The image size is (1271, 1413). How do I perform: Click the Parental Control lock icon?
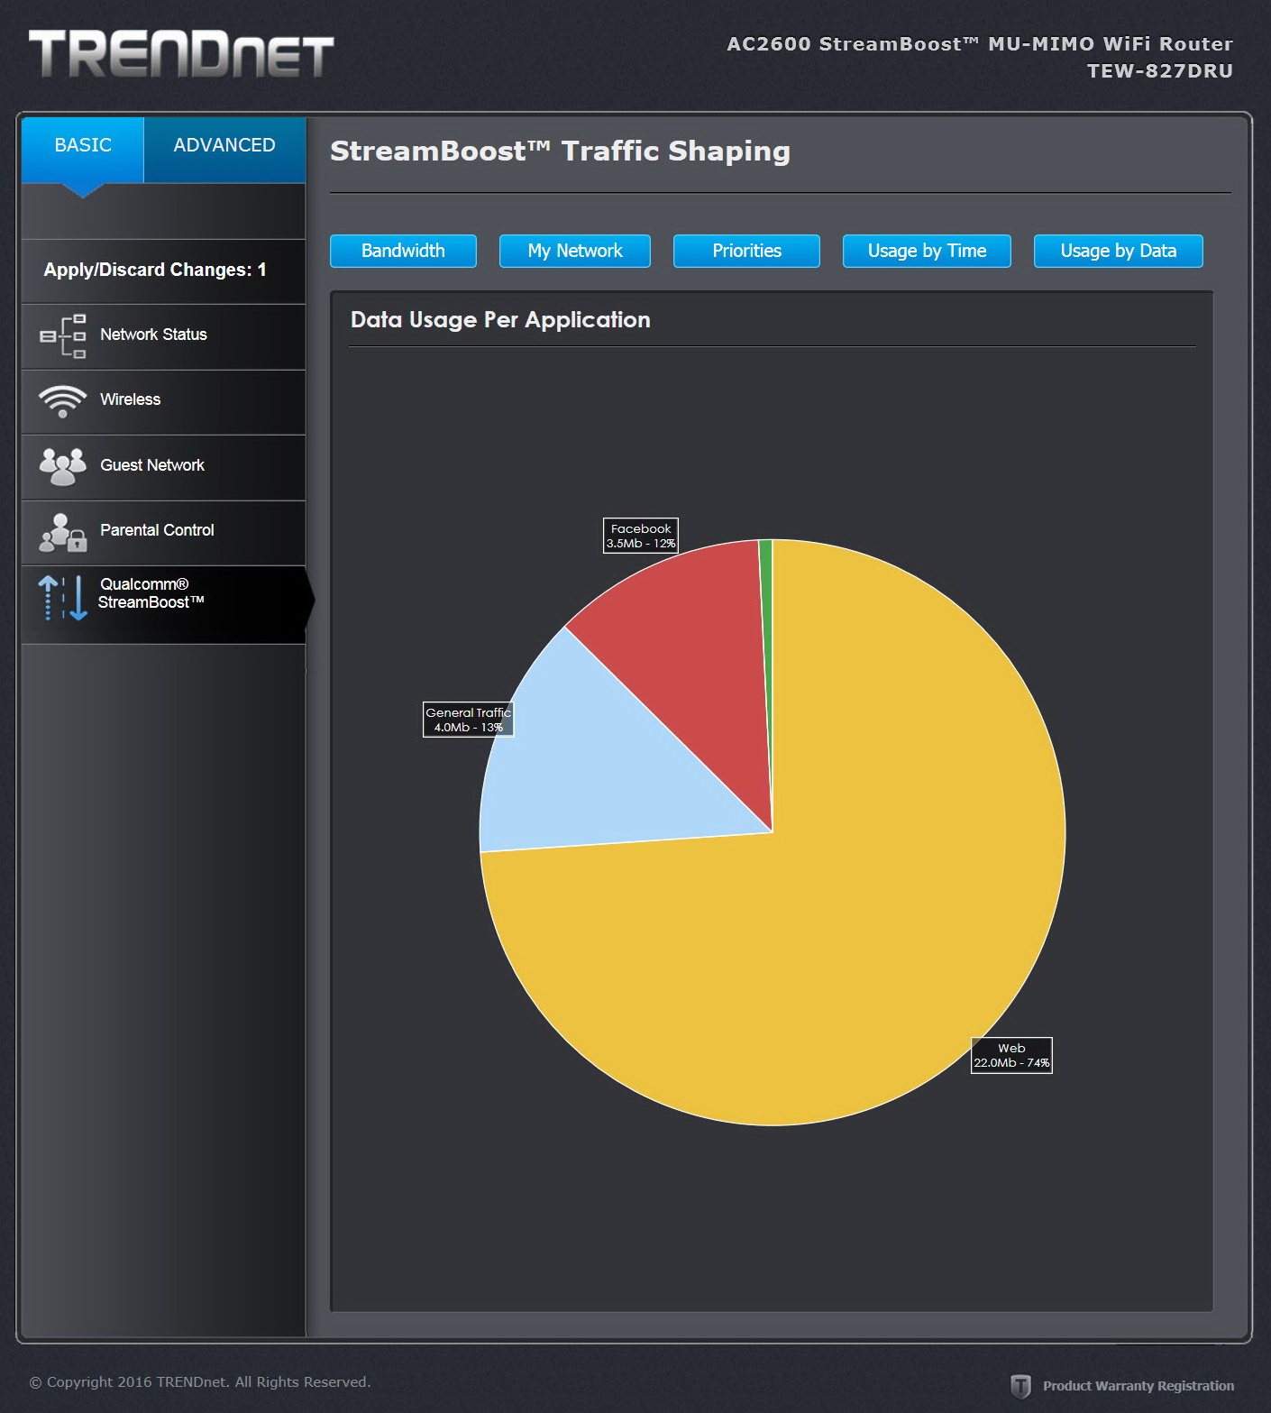coord(63,533)
